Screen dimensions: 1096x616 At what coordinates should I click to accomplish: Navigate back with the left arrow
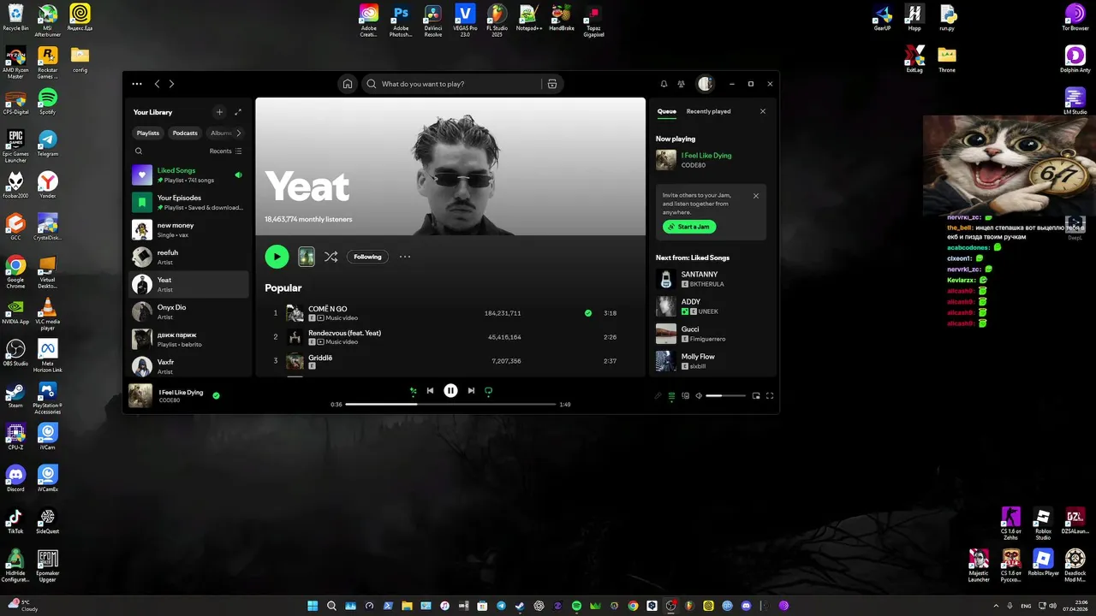coord(157,84)
